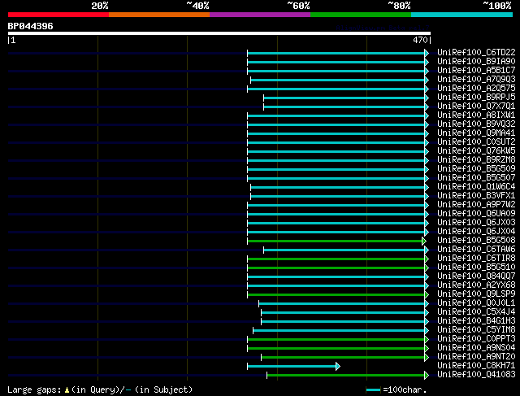
Task: Open the UniRef100_B9RPJ5 entry
Action: (x=476, y=97)
